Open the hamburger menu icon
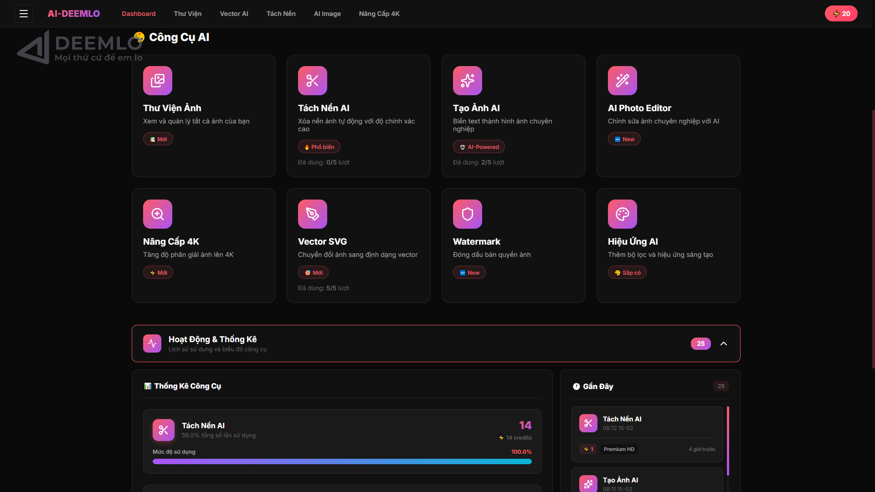875x492 pixels. pyautogui.click(x=24, y=14)
